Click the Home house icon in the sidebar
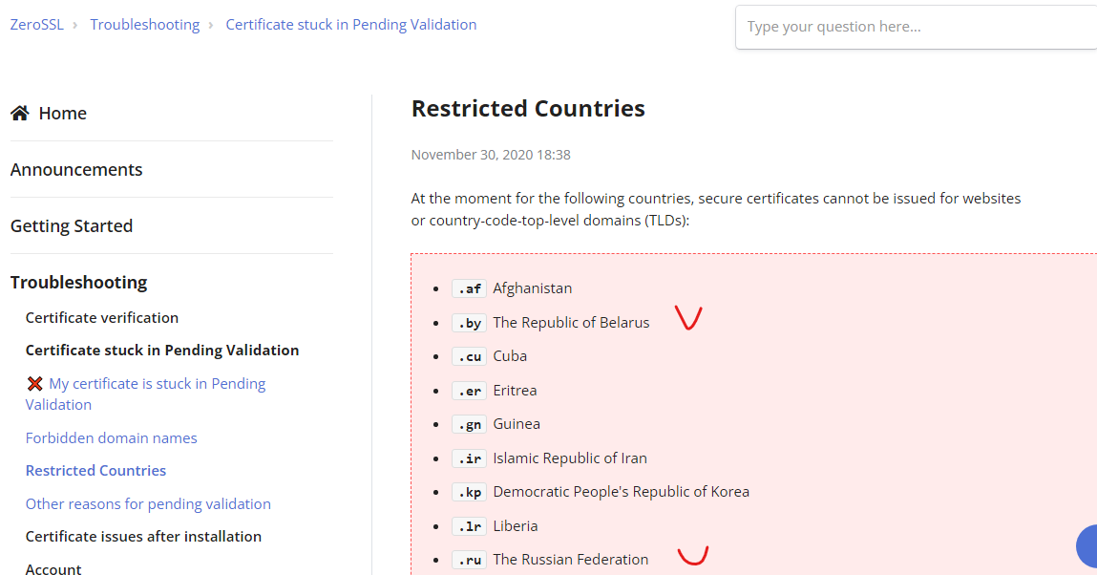Screen dimensions: 1097x575 pyautogui.click(x=19, y=112)
